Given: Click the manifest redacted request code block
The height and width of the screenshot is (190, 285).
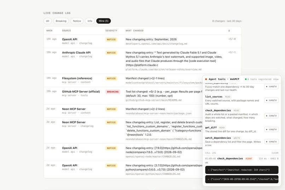Looking at the screenshot, I should [242, 170].
